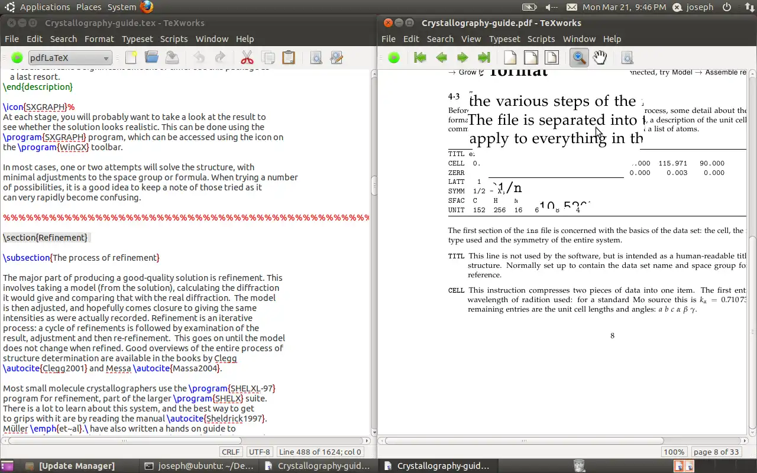Click the UTF-8 encoding indicator
Image resolution: width=757 pixels, height=473 pixels.
260,452
